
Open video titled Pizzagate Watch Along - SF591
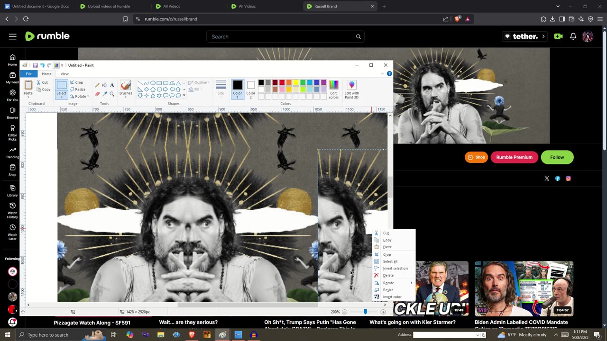point(92,323)
